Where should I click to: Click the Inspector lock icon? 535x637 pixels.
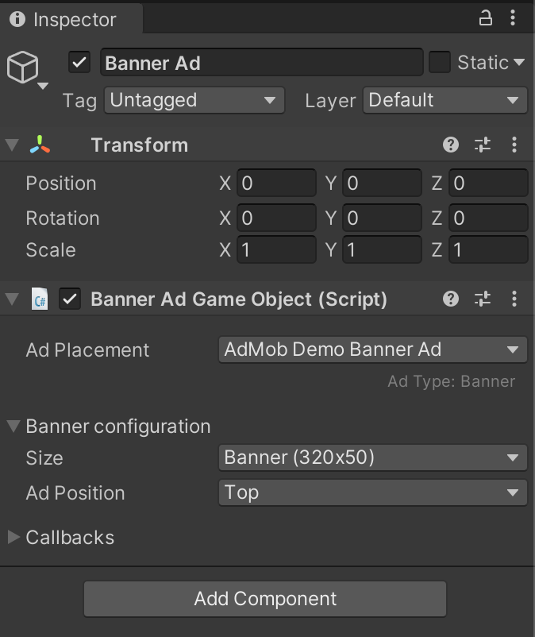pos(485,17)
